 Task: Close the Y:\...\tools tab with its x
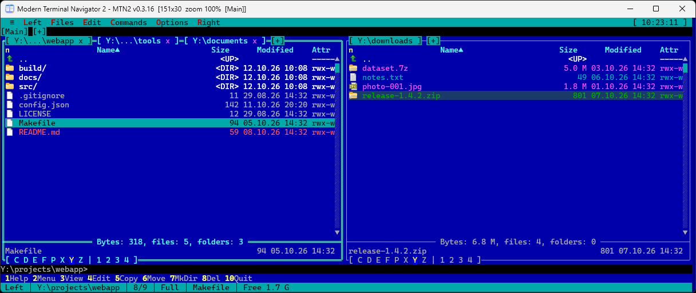pos(168,41)
